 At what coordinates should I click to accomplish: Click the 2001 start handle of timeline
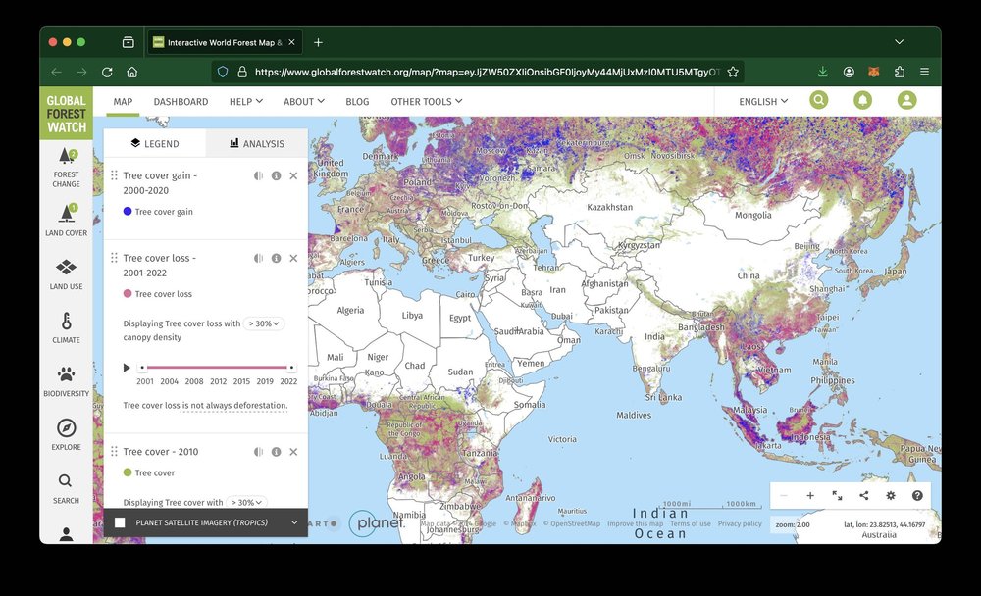142,367
